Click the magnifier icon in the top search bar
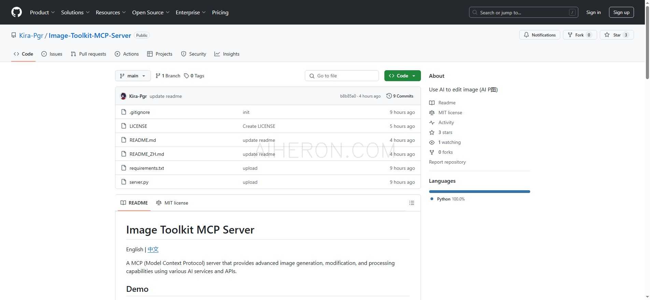 click(x=475, y=12)
